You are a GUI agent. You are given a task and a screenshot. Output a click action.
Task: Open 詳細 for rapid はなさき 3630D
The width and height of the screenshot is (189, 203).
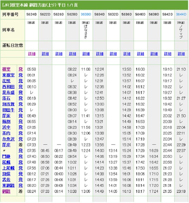[86, 54]
